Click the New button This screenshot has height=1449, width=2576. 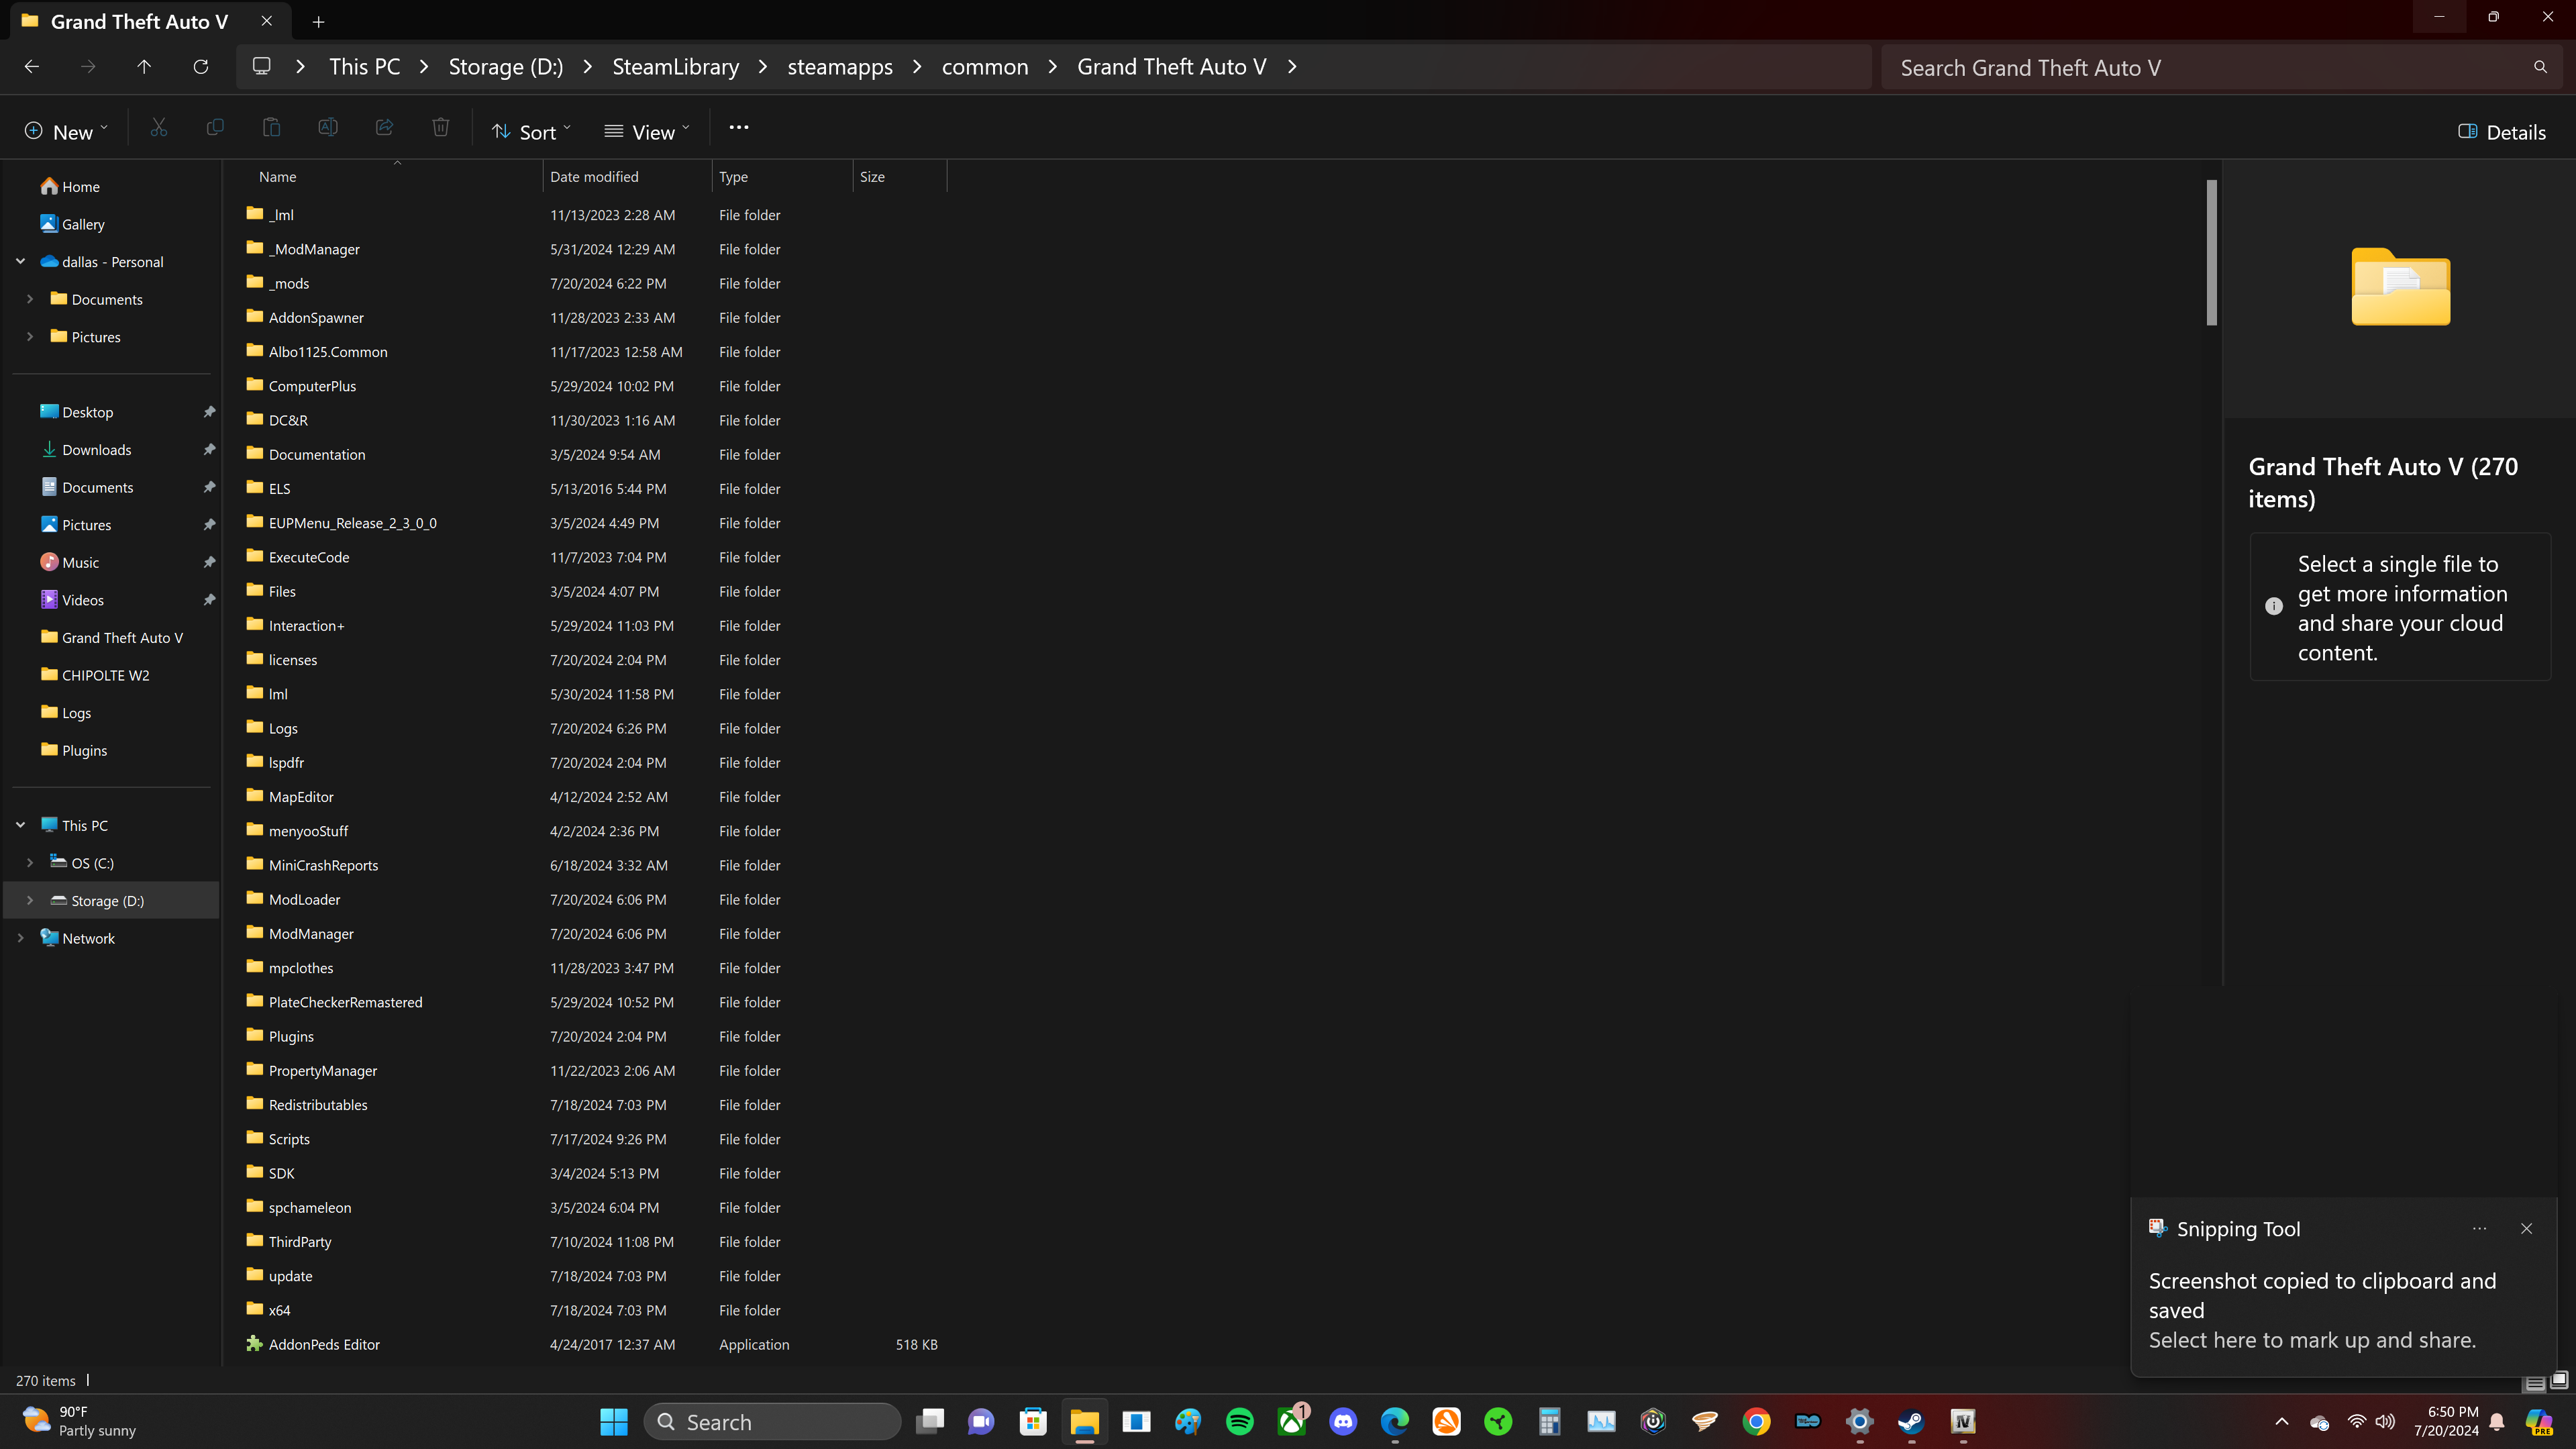(x=65, y=132)
